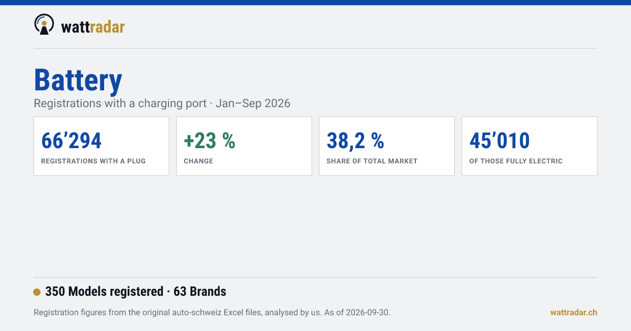Click the 66'294 figure

click(71, 141)
